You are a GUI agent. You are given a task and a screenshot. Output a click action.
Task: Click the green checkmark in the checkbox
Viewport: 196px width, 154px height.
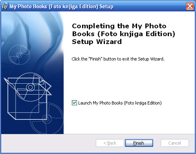(x=74, y=103)
